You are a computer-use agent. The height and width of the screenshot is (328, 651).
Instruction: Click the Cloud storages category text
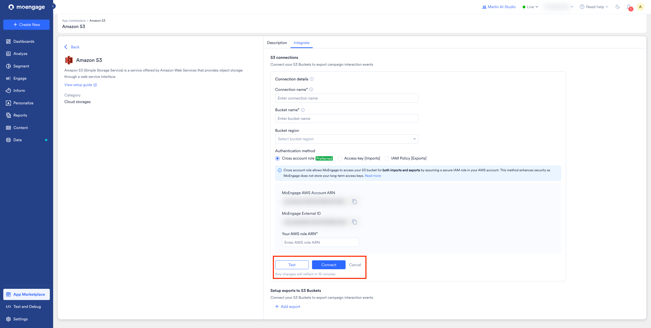[77, 102]
